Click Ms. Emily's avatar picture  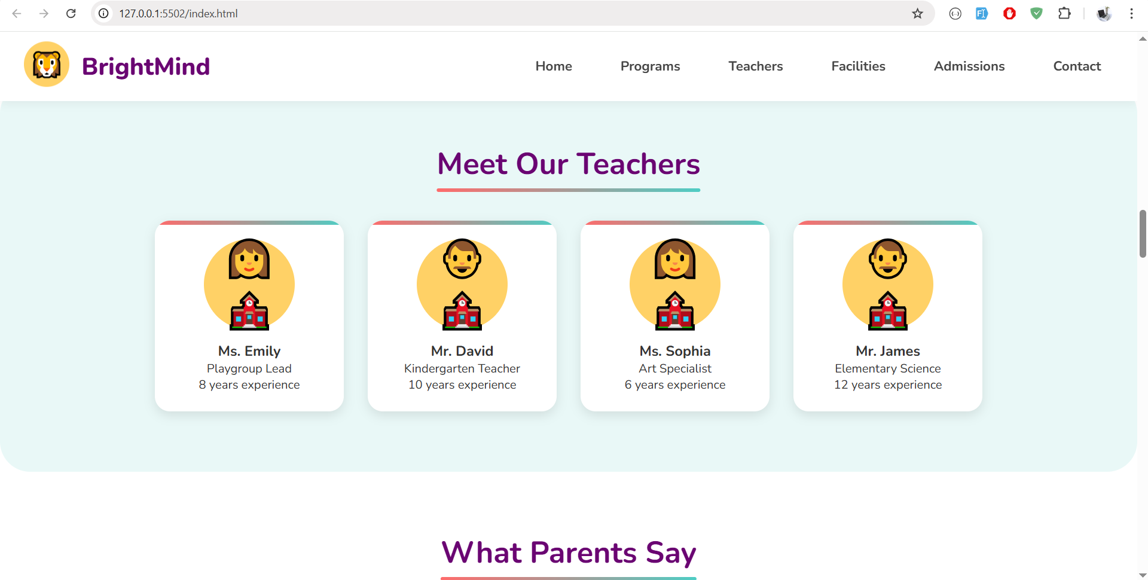(x=249, y=284)
